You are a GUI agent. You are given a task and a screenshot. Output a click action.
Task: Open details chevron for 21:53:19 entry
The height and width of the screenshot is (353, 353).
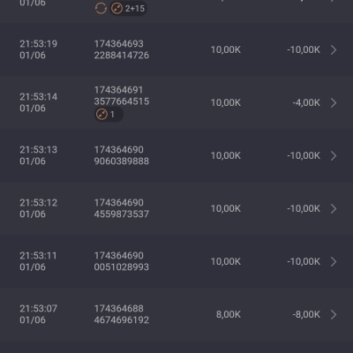pyautogui.click(x=334, y=49)
